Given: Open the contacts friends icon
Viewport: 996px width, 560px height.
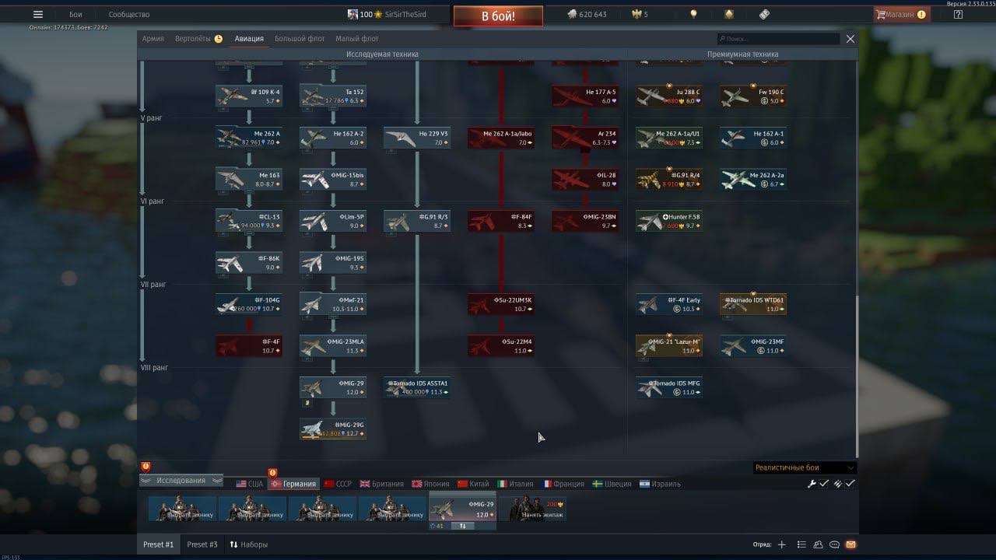Looking at the screenshot, I should pos(819,544).
